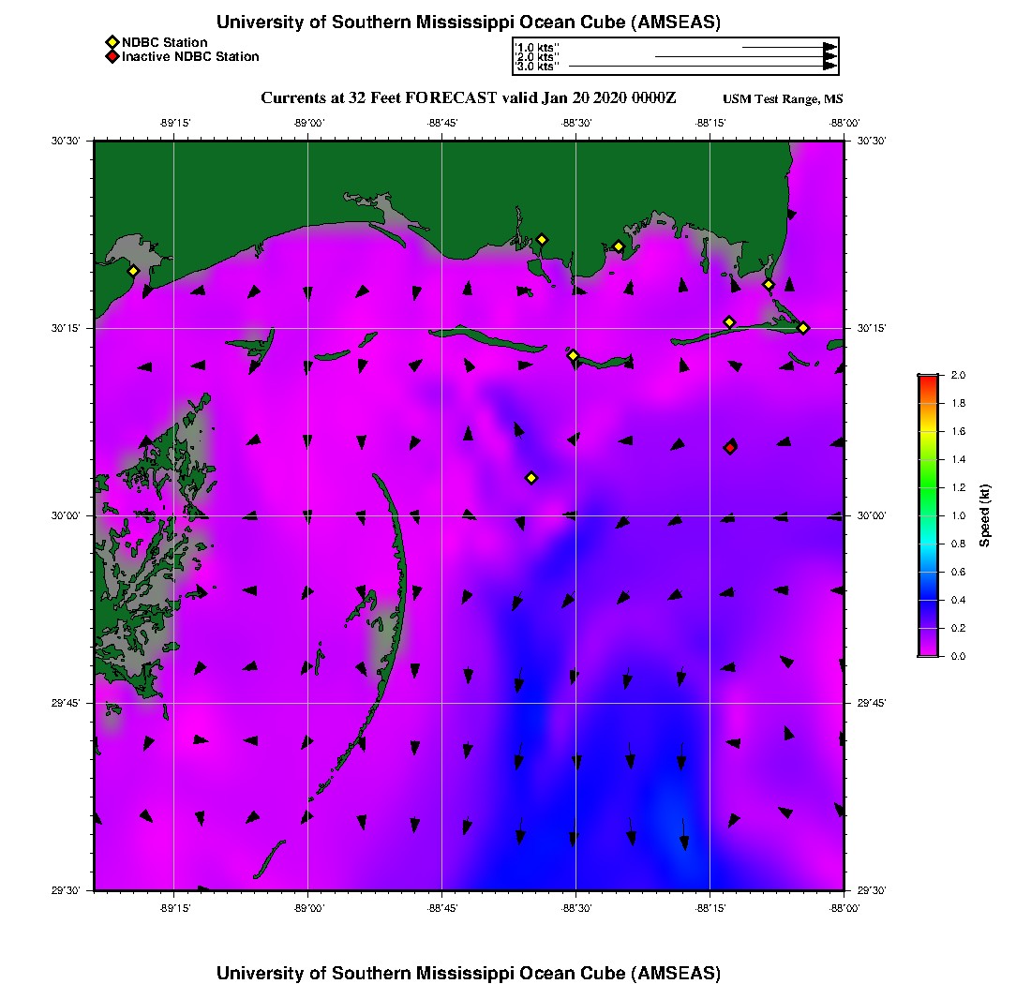
Task: Click the '2.0 kts' scale label
Action: (x=536, y=56)
